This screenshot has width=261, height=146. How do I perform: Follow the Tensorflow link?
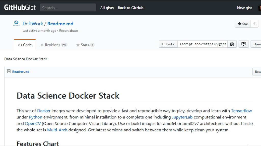point(241,111)
